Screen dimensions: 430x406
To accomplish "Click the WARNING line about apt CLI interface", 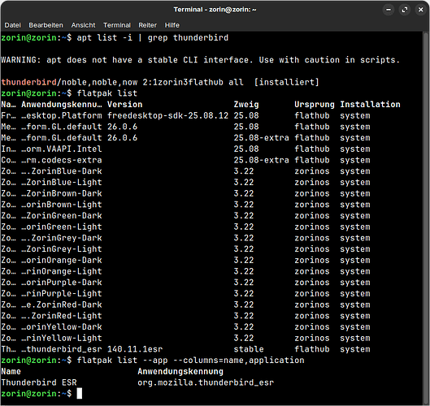I will click(x=201, y=60).
